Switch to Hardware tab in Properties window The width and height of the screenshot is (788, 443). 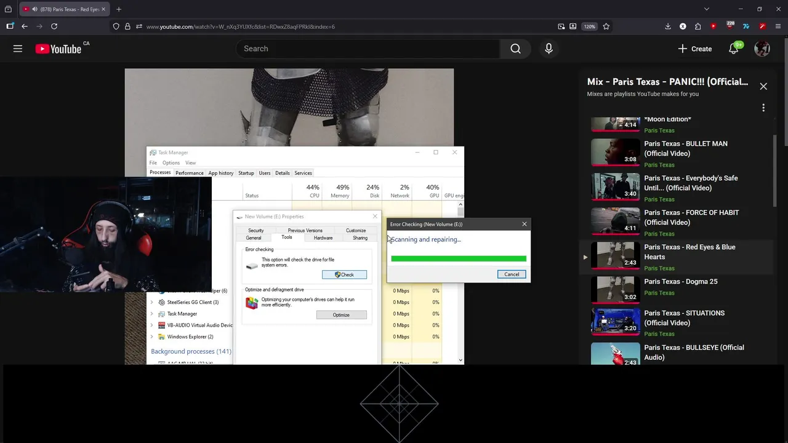323,237
